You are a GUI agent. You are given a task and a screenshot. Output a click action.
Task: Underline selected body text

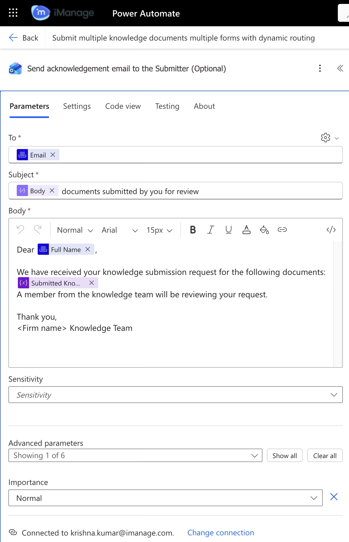pos(228,230)
